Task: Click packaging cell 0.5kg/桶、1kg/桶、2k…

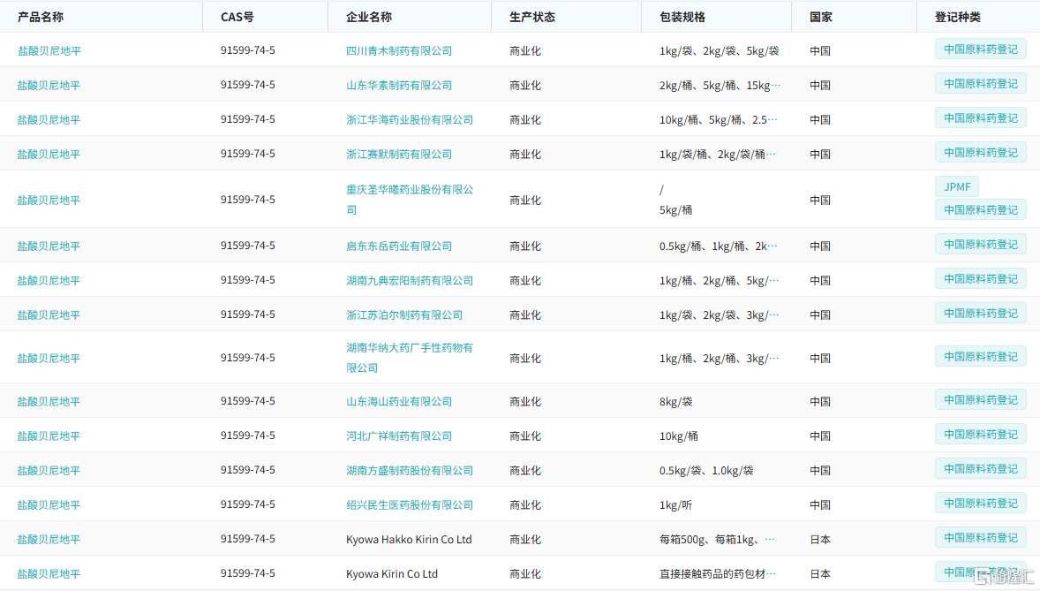Action: coord(719,246)
